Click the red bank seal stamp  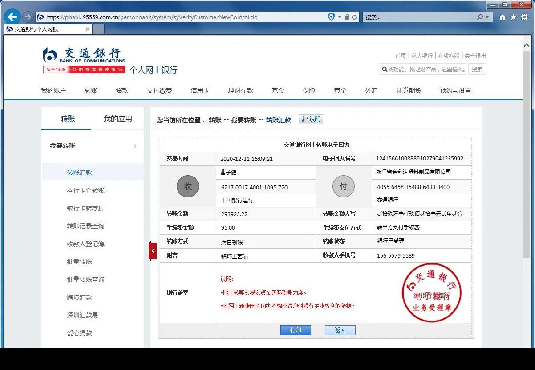coord(432,292)
